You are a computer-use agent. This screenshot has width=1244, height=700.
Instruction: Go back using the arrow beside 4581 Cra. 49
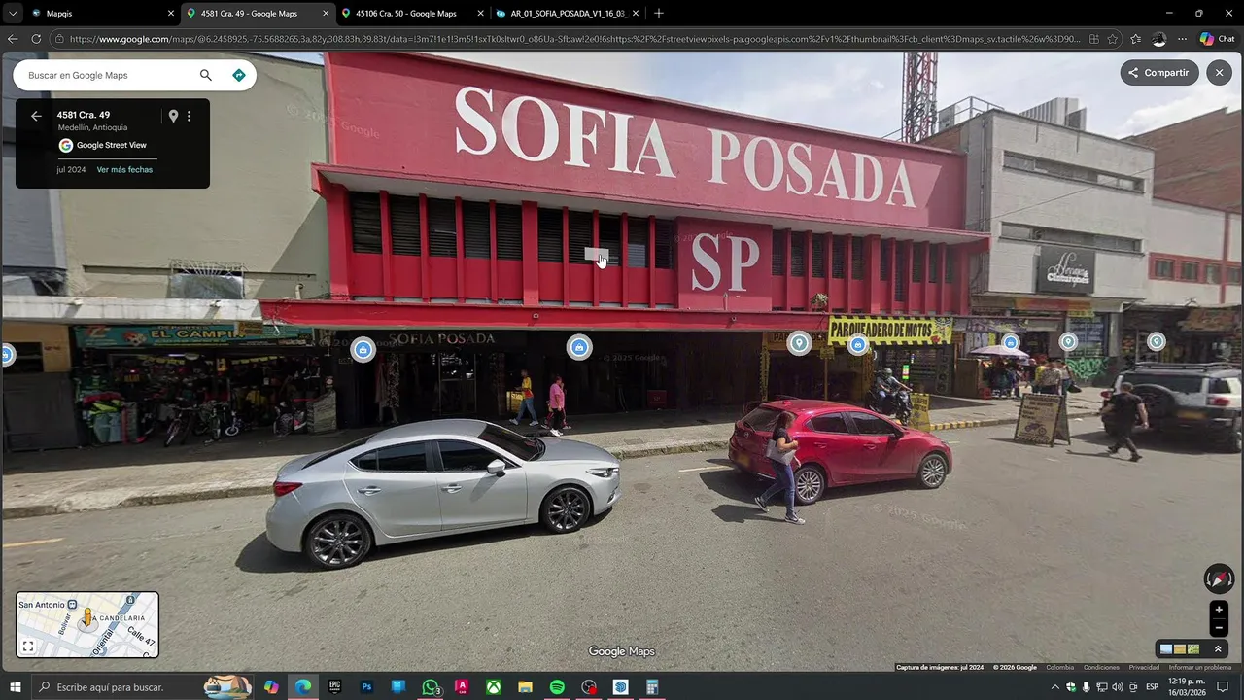coord(36,116)
